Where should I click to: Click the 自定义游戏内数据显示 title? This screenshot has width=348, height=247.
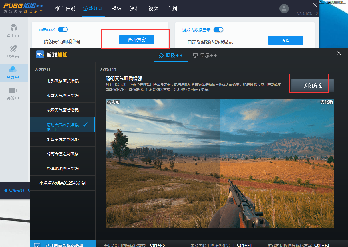click(x=210, y=42)
